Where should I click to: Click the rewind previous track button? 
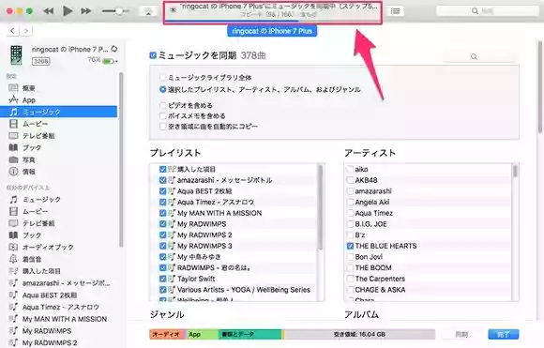click(x=48, y=11)
